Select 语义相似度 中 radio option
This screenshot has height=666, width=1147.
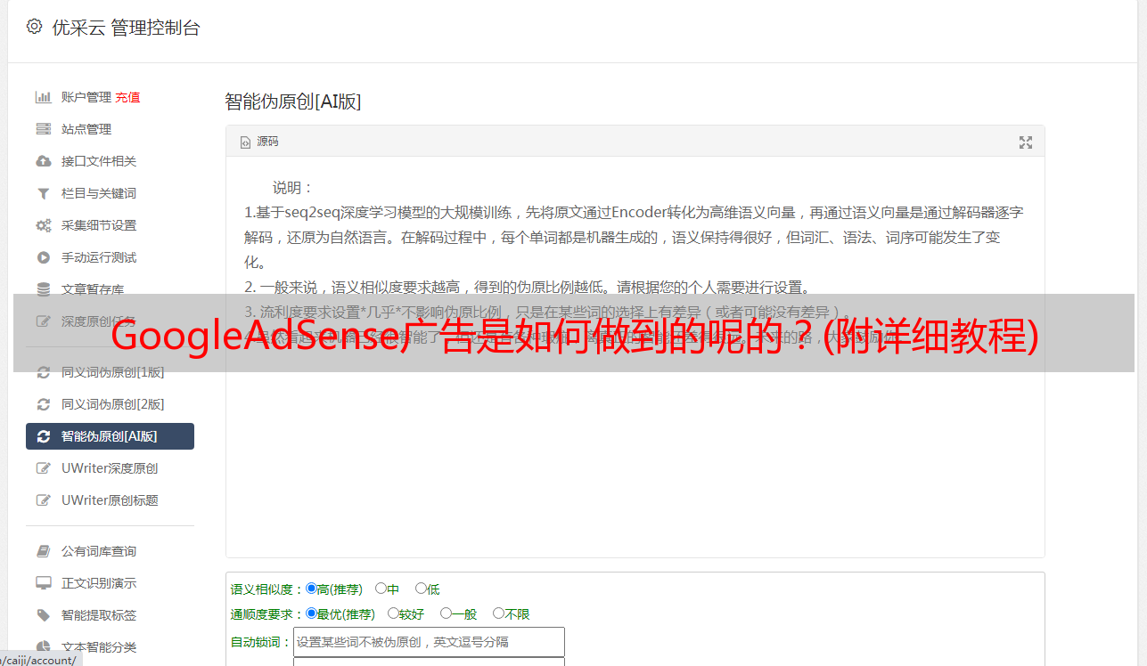(x=381, y=589)
